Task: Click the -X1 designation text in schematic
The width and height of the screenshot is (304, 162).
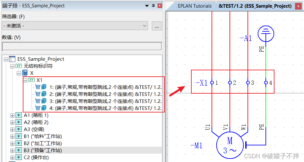Action: point(202,83)
